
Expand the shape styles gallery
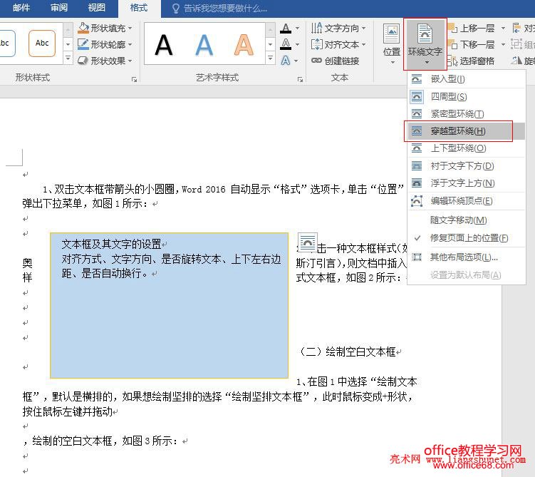pos(68,58)
